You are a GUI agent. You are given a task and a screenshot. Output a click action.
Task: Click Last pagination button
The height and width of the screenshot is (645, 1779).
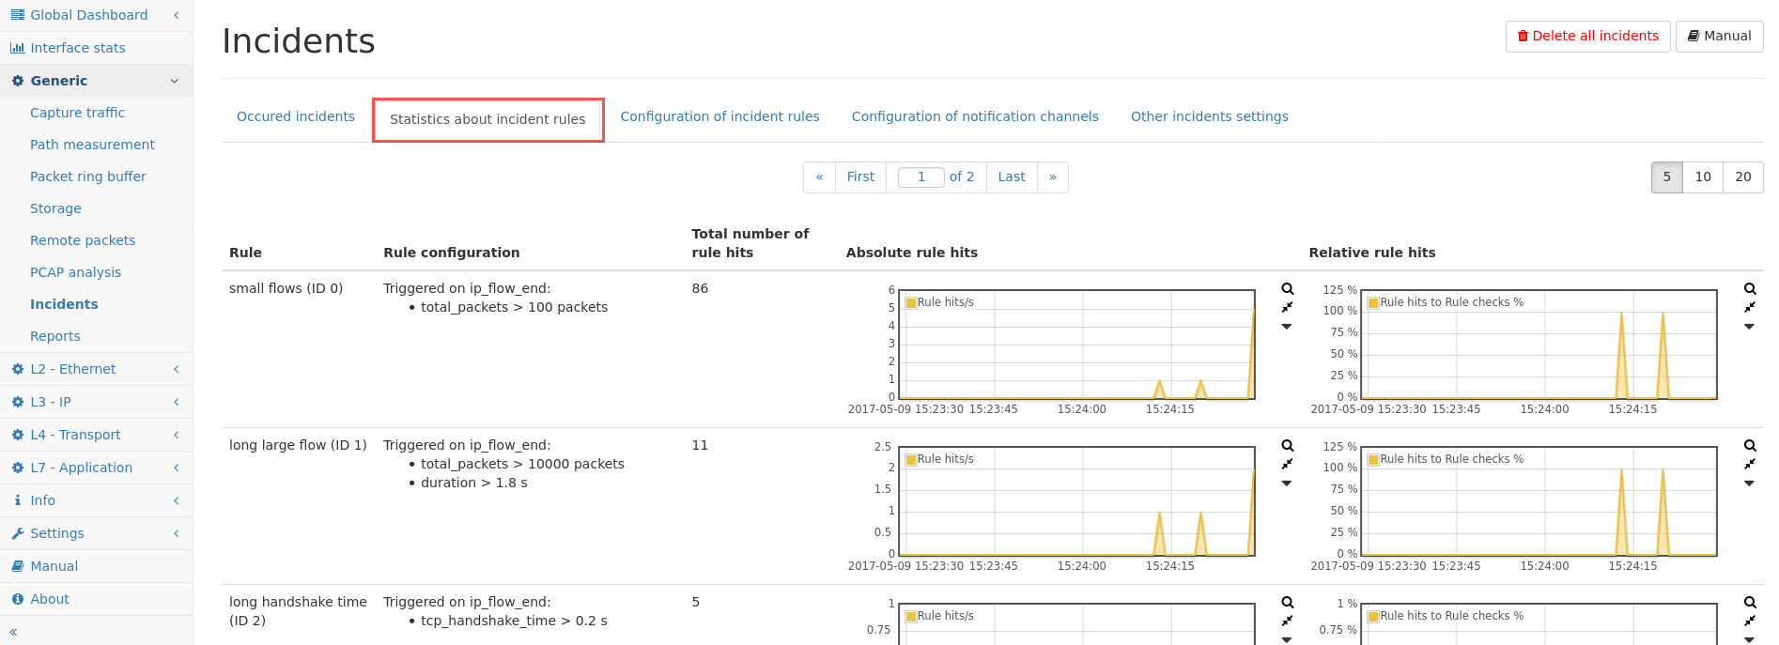click(x=1012, y=177)
